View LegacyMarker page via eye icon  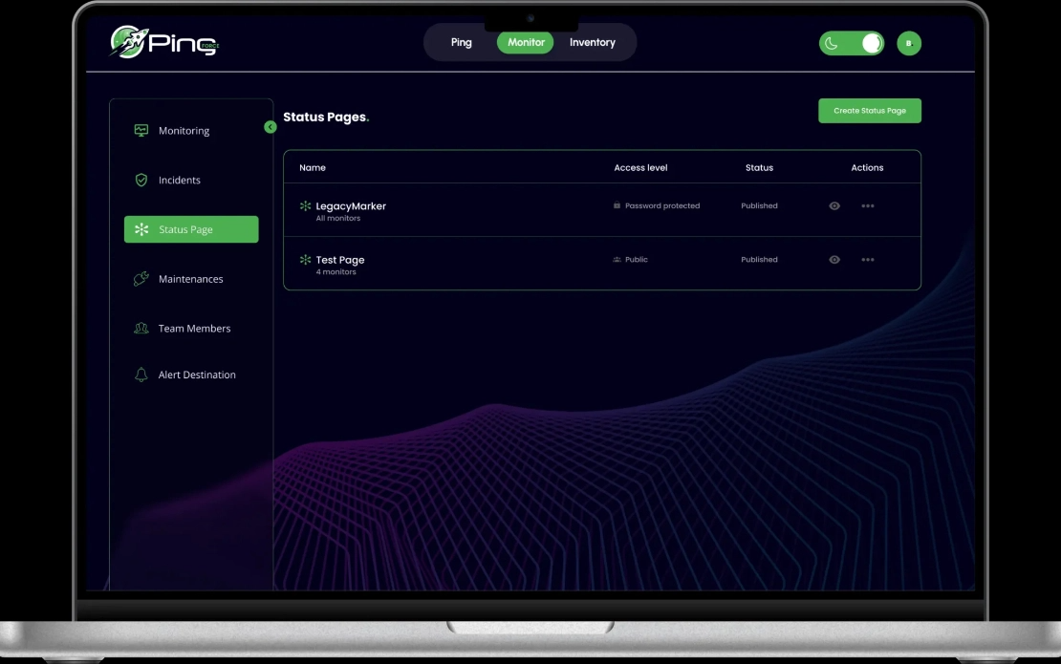pos(834,205)
